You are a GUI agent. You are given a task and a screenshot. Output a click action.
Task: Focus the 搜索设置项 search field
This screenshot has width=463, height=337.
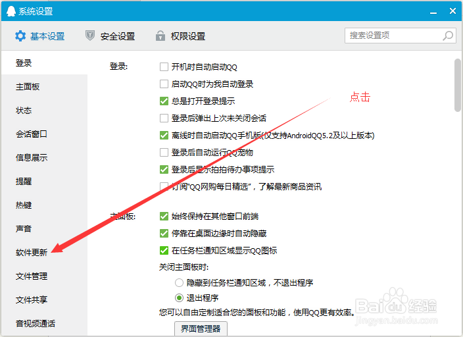click(401, 36)
